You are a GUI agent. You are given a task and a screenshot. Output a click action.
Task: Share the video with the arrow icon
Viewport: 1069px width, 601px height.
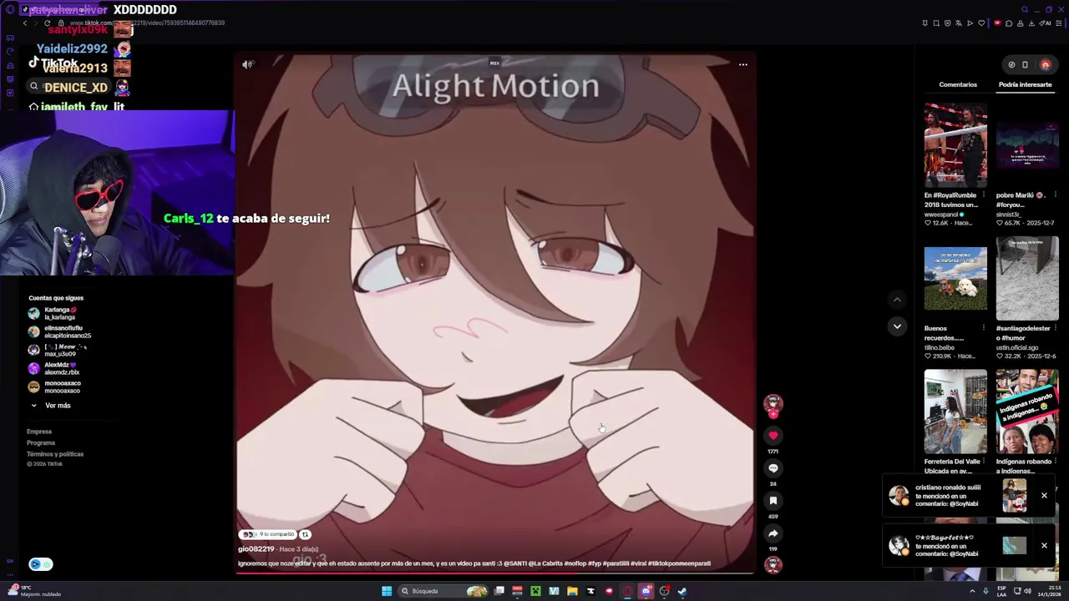point(773,533)
